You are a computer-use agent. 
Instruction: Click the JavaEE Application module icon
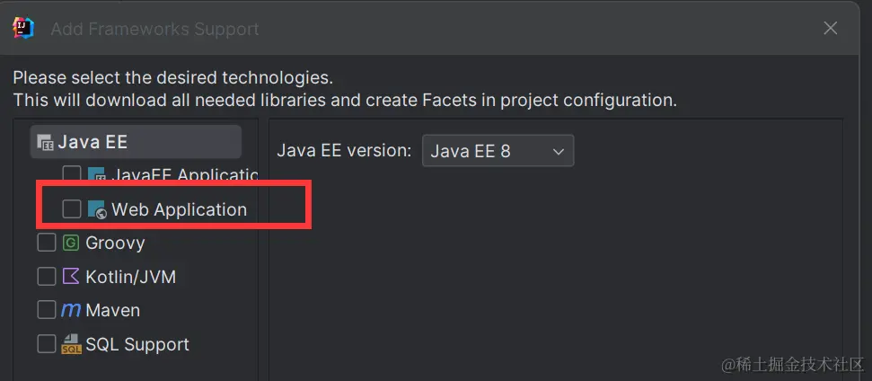[x=97, y=175]
